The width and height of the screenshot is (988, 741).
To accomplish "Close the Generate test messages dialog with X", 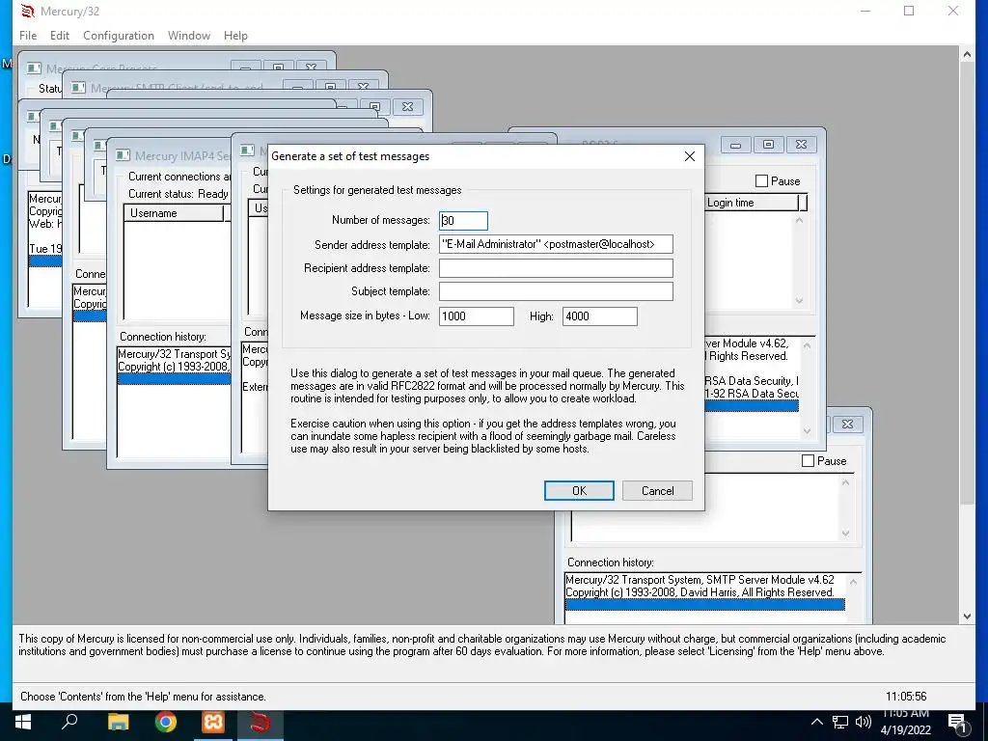I will point(690,155).
